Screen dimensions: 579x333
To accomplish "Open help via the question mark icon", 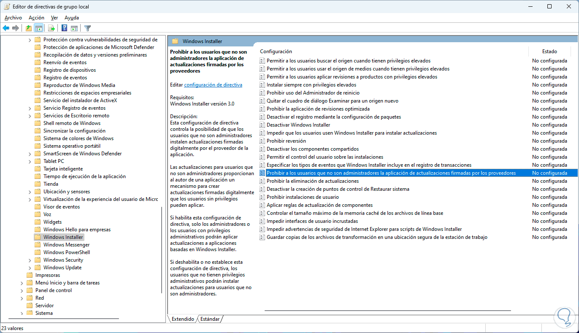I will [64, 28].
